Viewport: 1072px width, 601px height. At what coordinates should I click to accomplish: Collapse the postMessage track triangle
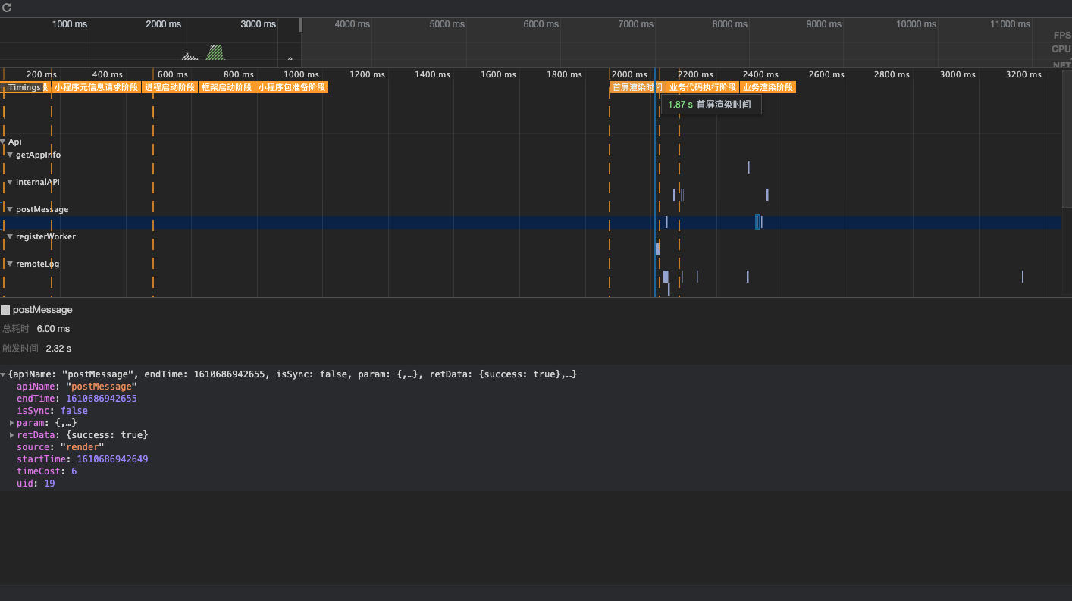click(x=10, y=209)
